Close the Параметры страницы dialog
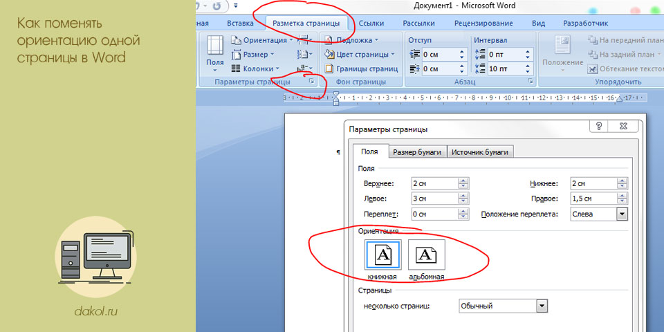Image resolution: width=664 pixels, height=332 pixels. [x=623, y=126]
